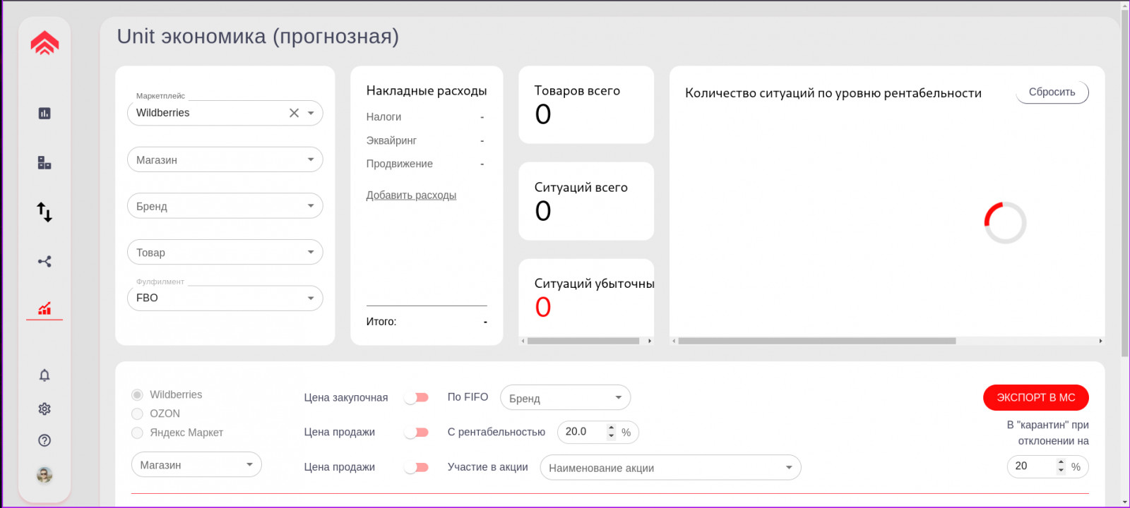The height and width of the screenshot is (508, 1130).
Task: Increase quarantine deviation 20 with up arrow
Action: click(1061, 462)
